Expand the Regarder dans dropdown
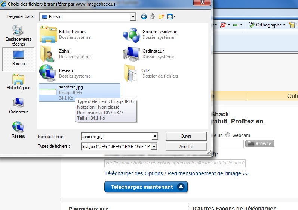The width and height of the screenshot is (298, 210). pos(133,17)
